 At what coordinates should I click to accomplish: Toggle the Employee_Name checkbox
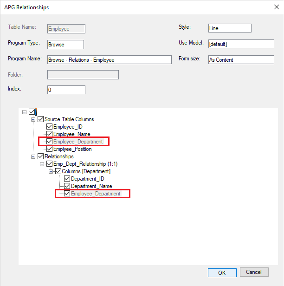[50, 134]
